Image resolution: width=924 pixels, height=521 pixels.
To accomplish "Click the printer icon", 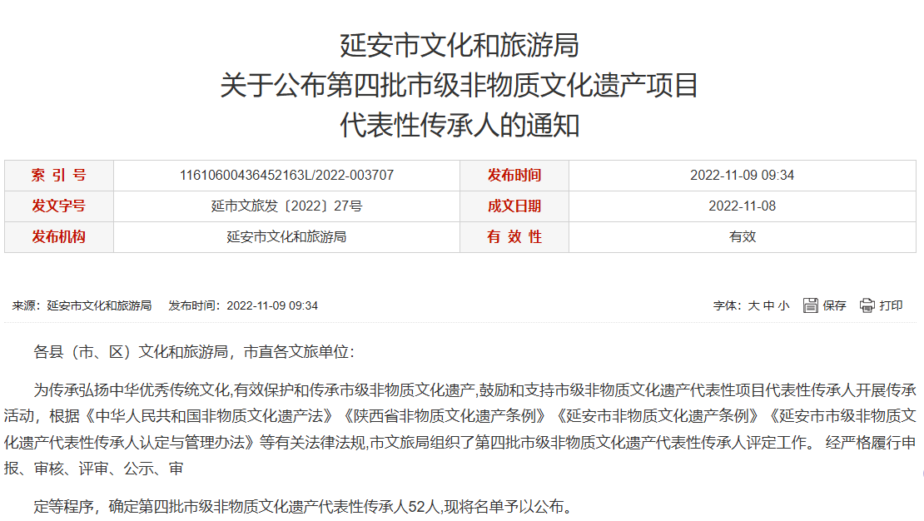I will point(867,305).
